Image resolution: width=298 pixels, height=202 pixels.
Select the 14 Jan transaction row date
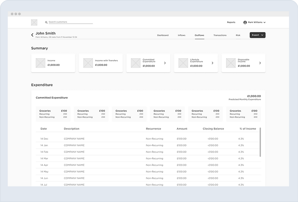pyautogui.click(x=44, y=145)
